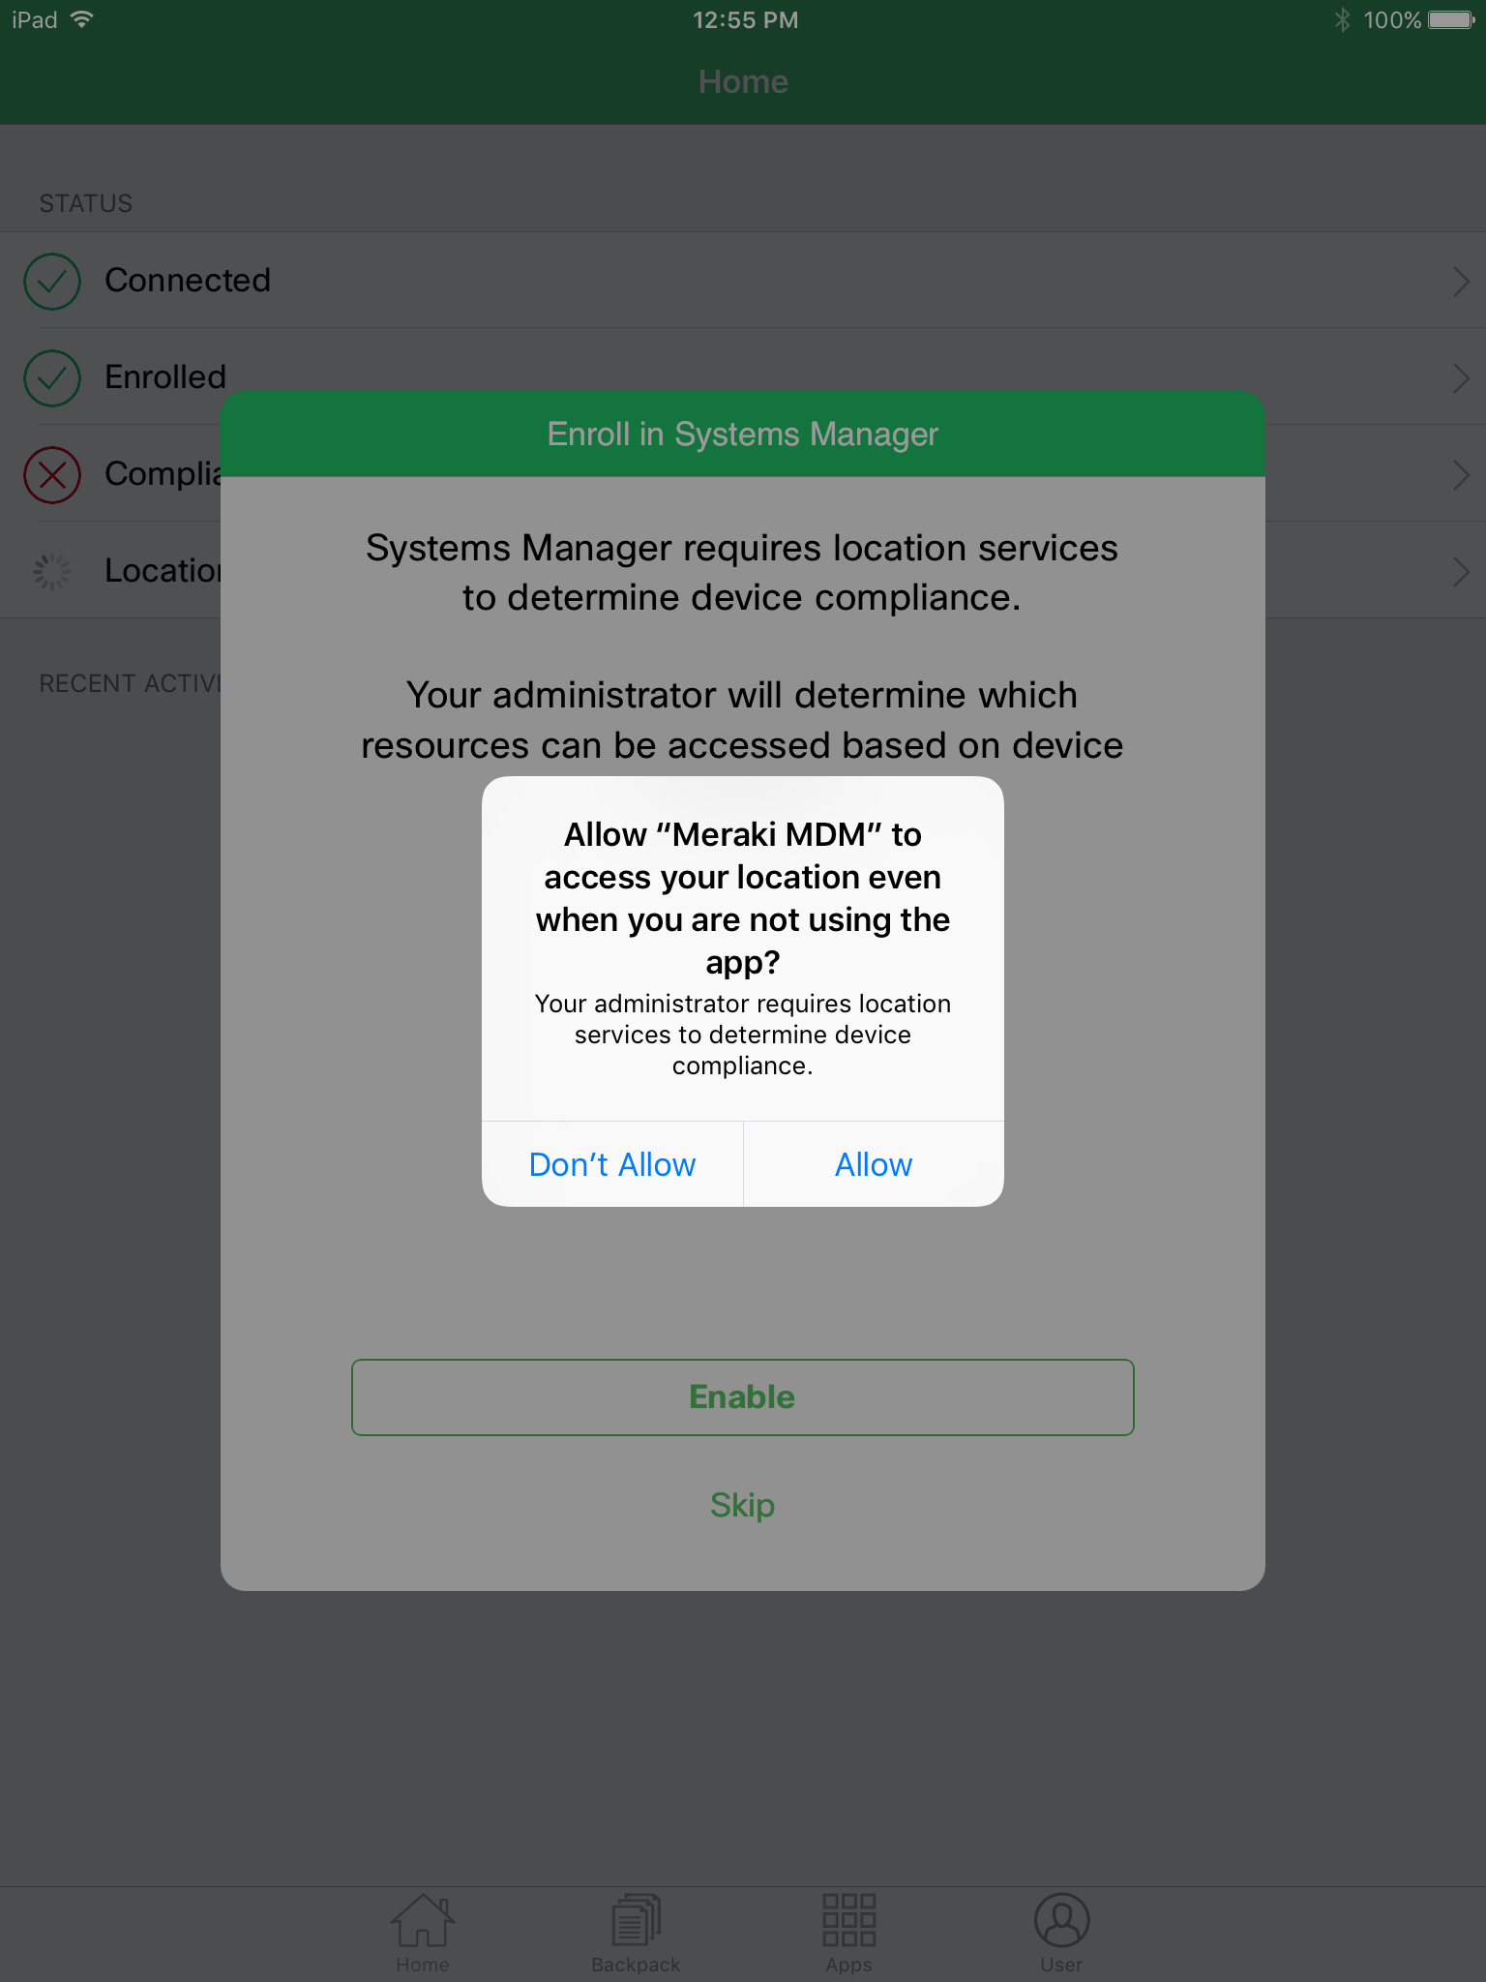Tap the Enroll in Systems Manager header

tap(743, 435)
